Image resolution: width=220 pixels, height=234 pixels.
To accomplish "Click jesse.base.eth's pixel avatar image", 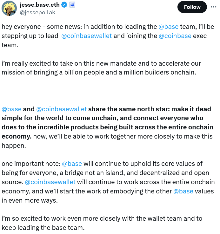I will (9, 8).
